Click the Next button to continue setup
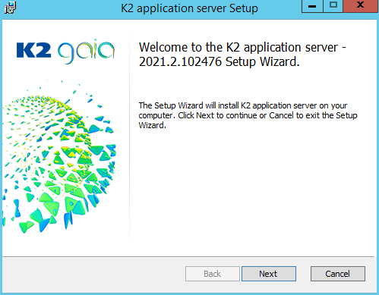The width and height of the screenshot is (379, 295). (x=269, y=274)
